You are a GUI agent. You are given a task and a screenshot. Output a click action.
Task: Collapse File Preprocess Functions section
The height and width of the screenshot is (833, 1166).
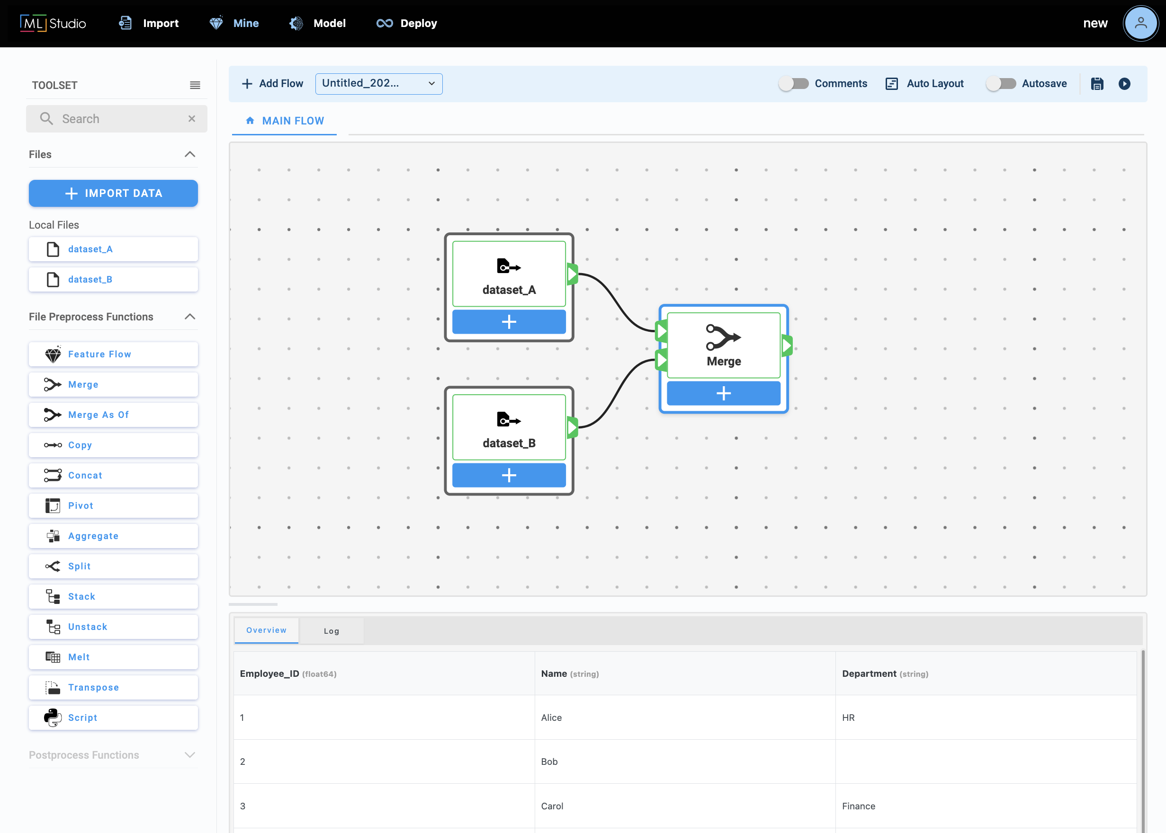[189, 317]
